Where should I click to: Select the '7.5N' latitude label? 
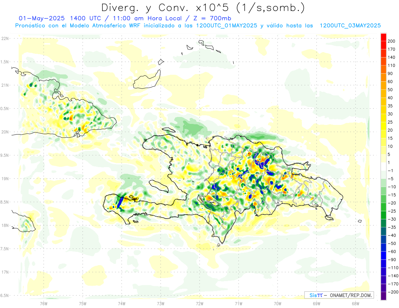pos(5,249)
